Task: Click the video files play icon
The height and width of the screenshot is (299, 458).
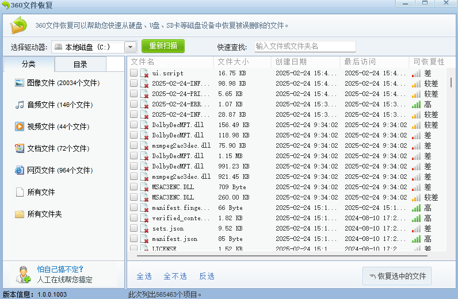Action: [x=20, y=126]
